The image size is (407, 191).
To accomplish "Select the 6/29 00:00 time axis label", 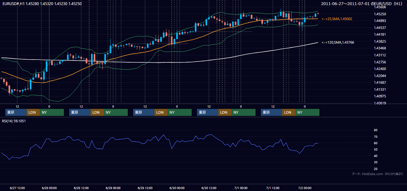I will [x=113, y=188].
